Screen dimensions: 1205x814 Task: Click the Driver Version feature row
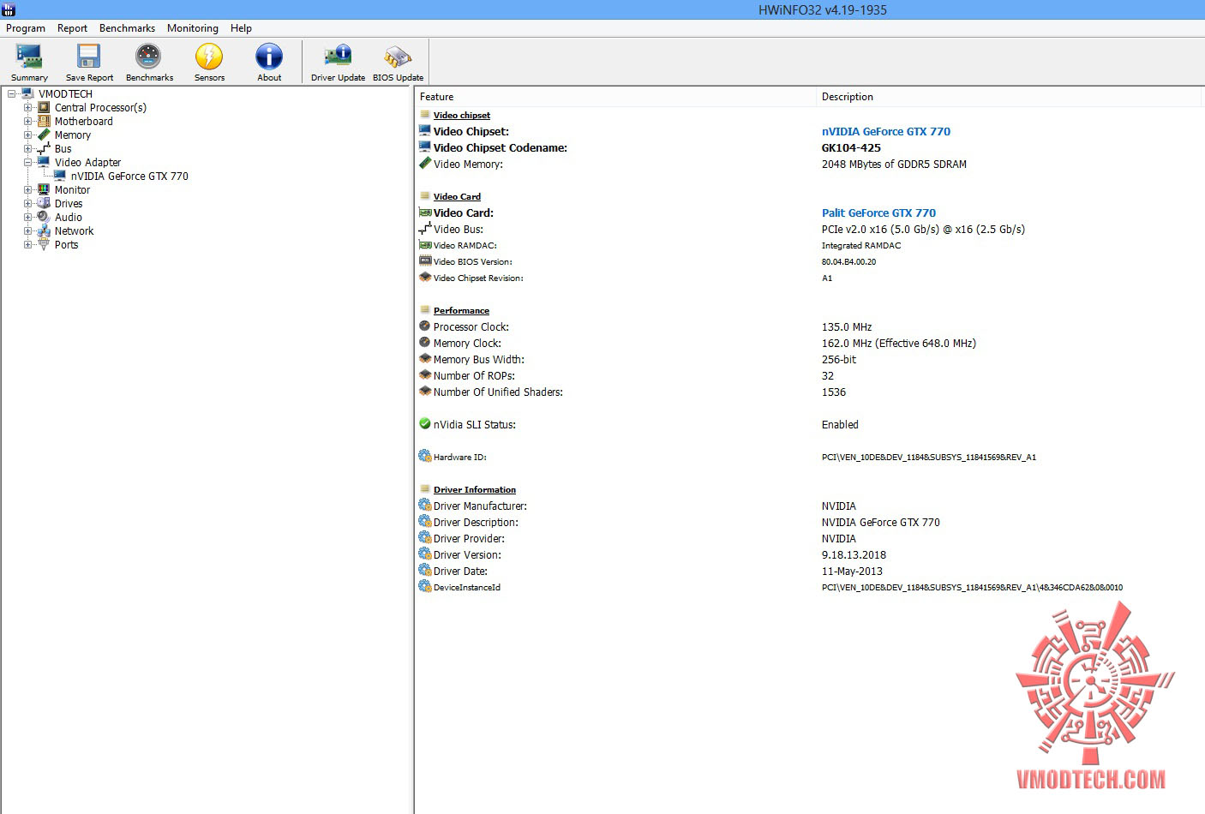tap(809, 554)
